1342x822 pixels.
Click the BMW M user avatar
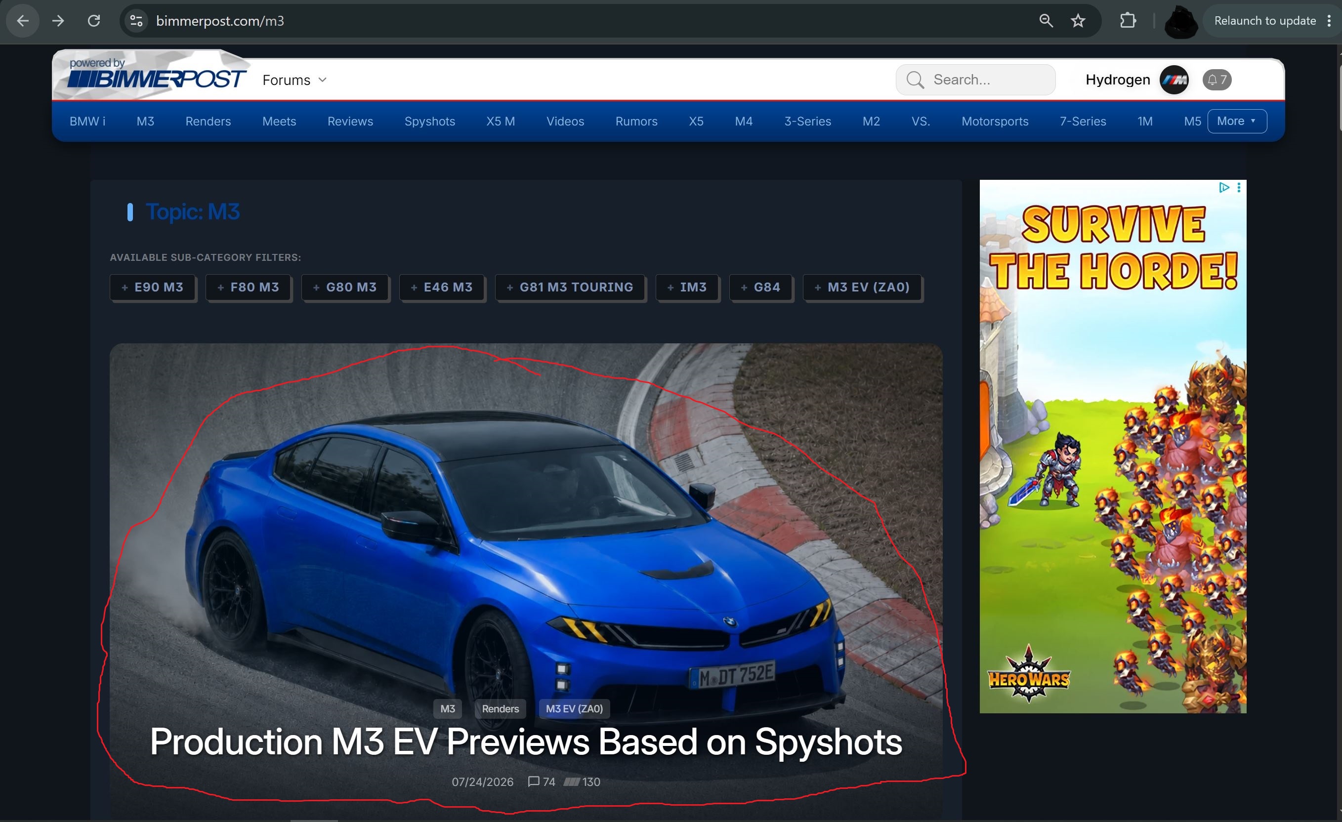point(1174,80)
